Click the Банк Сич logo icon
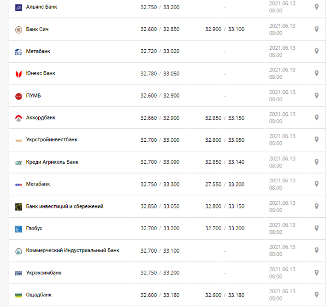 tap(18, 30)
